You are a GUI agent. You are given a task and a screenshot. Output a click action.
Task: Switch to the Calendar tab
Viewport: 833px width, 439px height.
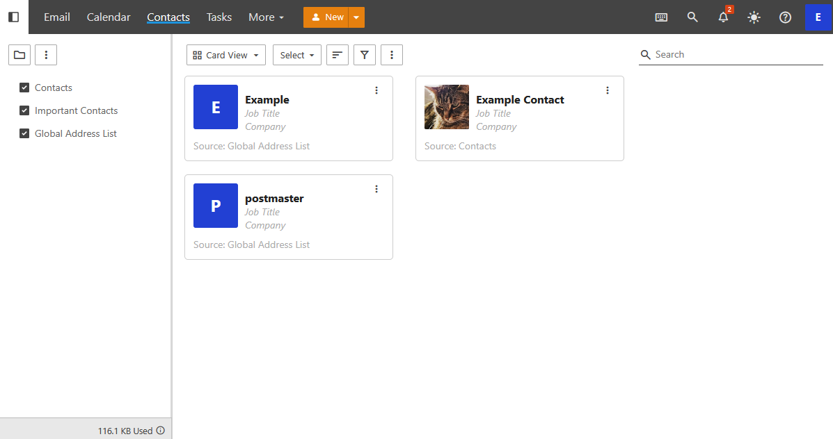point(109,17)
